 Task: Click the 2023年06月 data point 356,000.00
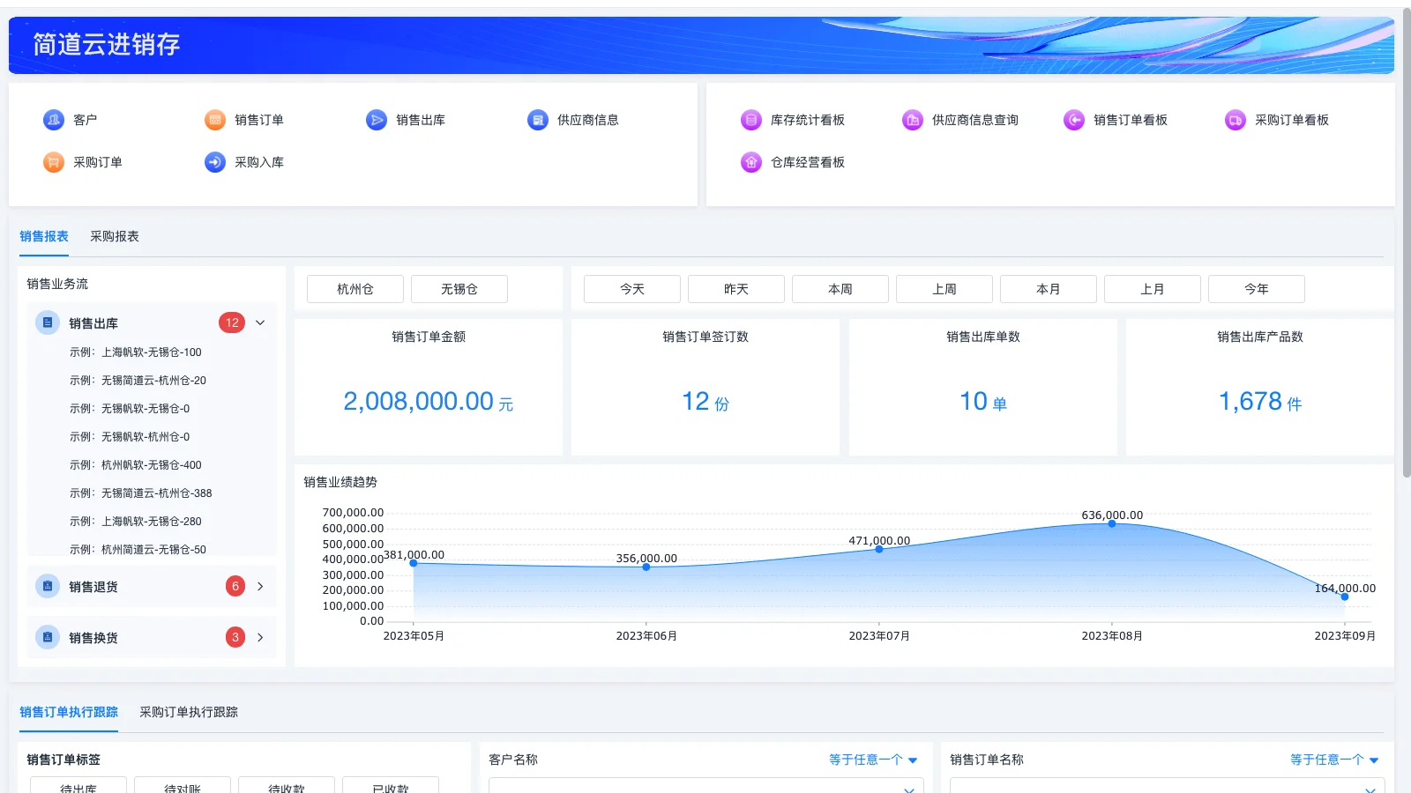[646, 567]
